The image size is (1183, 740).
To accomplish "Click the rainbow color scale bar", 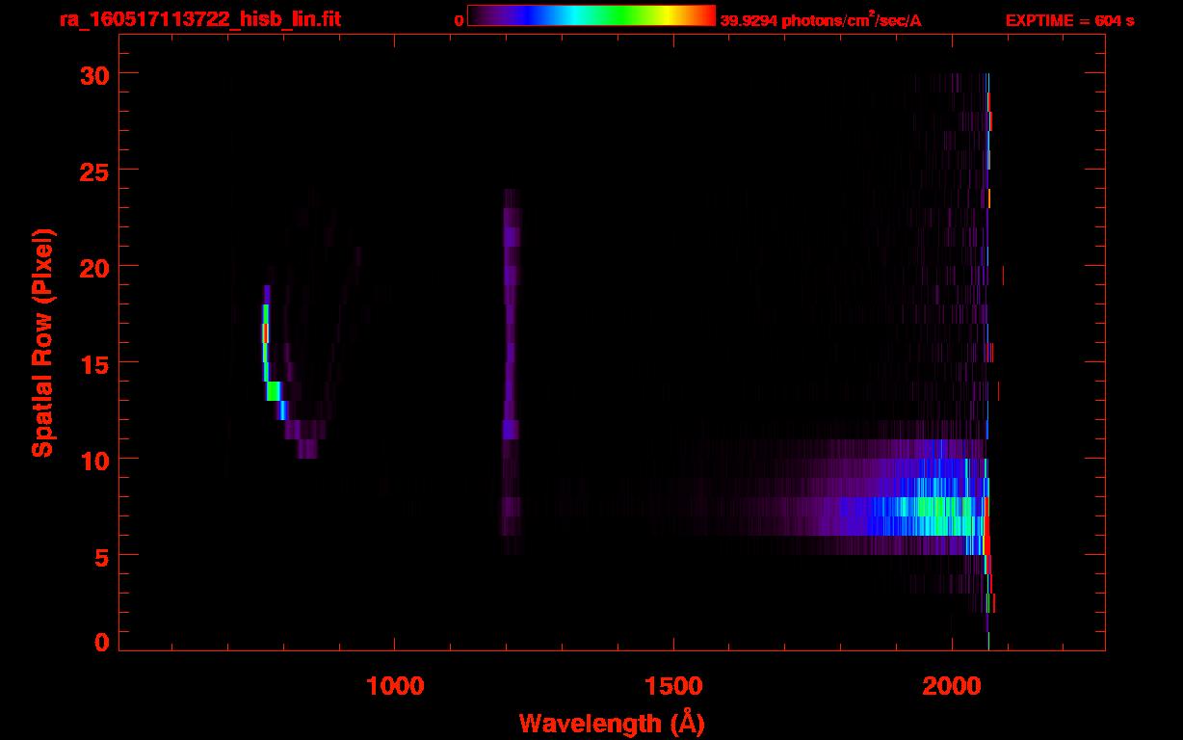I will tap(591, 15).
